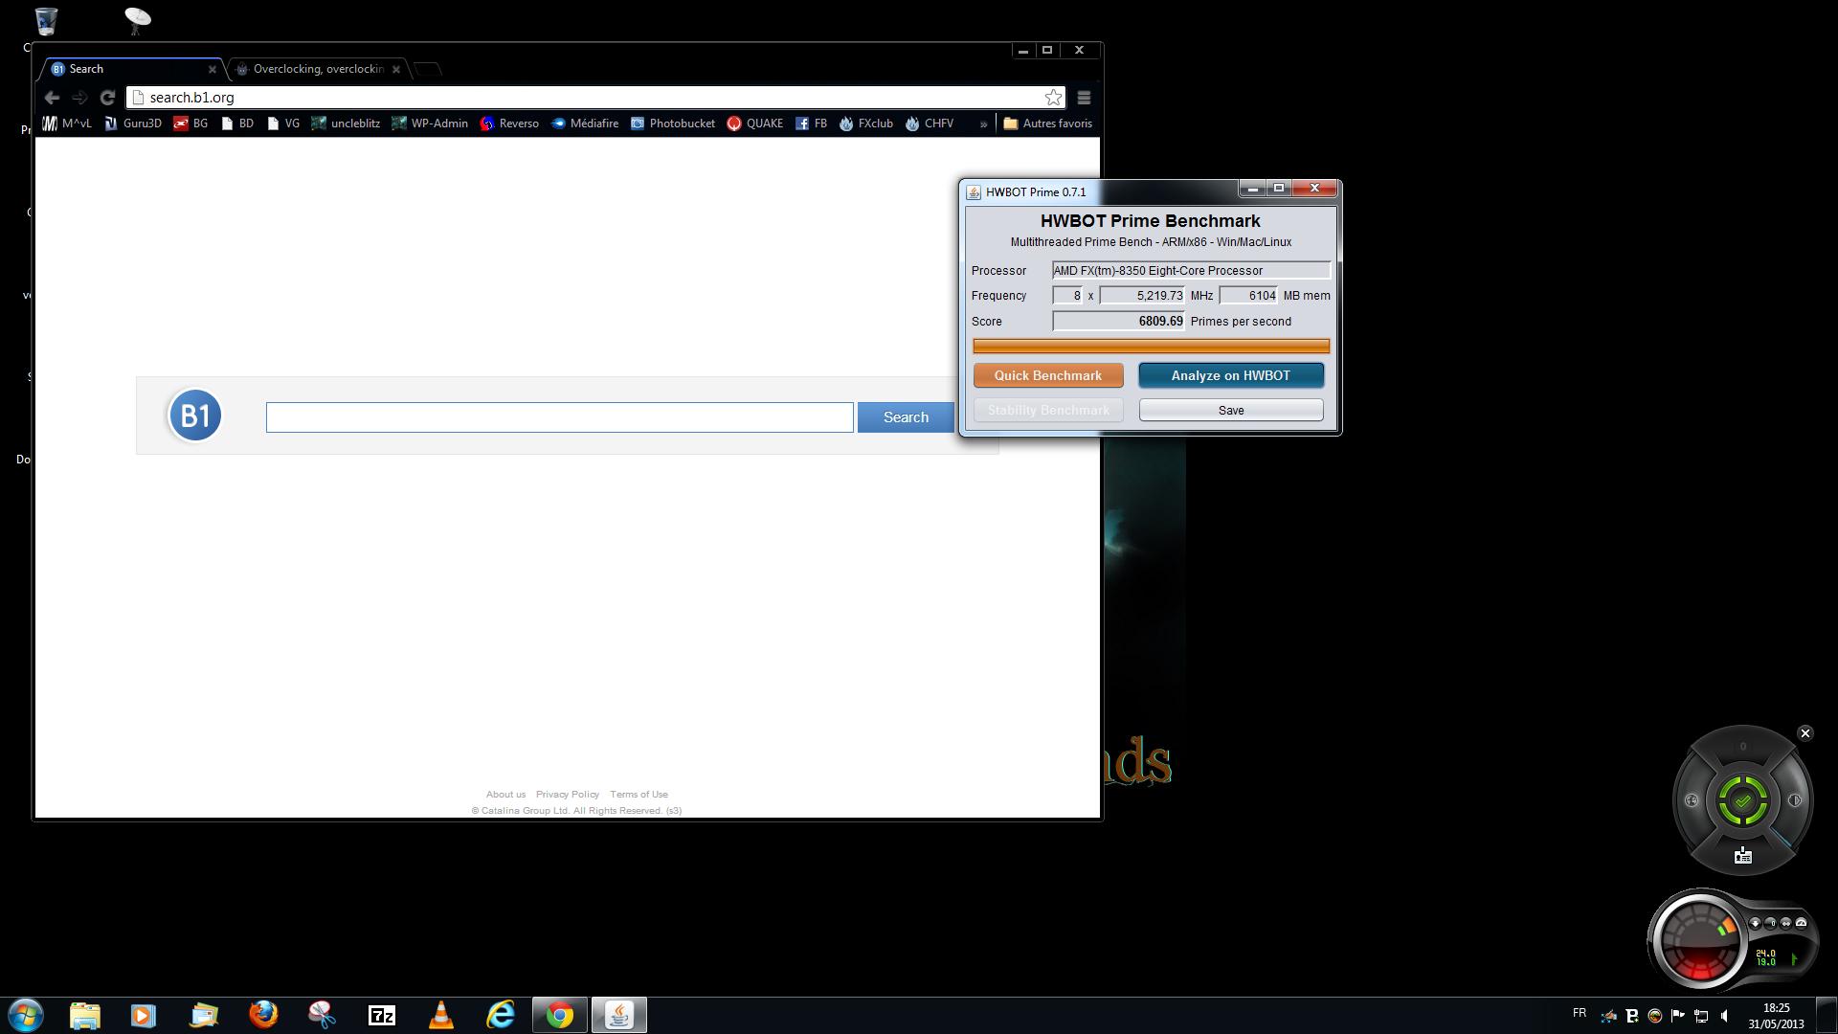Open a new Chrome tab

tap(428, 69)
